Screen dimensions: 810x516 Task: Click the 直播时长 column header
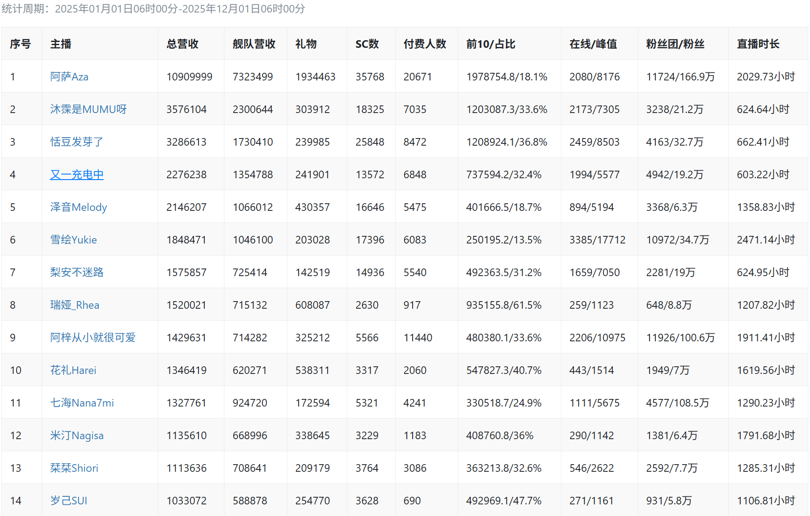point(758,44)
